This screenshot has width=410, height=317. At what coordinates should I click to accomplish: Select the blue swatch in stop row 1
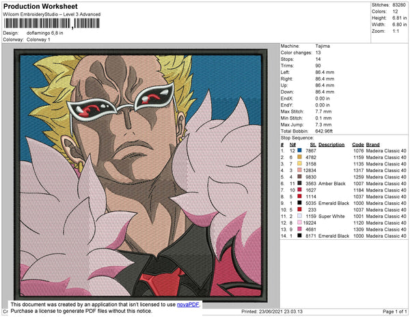[300, 150]
